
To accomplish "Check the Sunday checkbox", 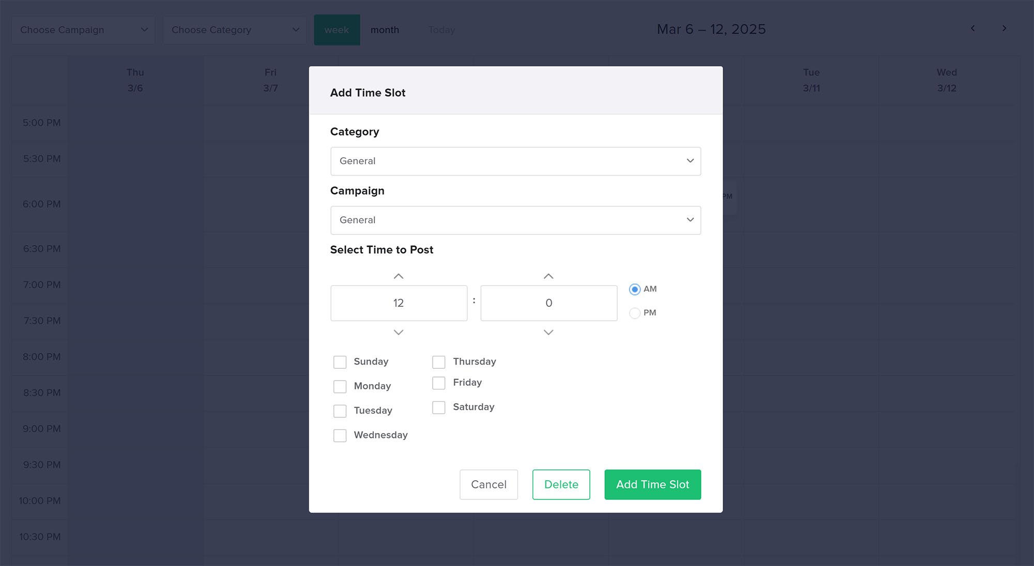I will click(x=340, y=362).
